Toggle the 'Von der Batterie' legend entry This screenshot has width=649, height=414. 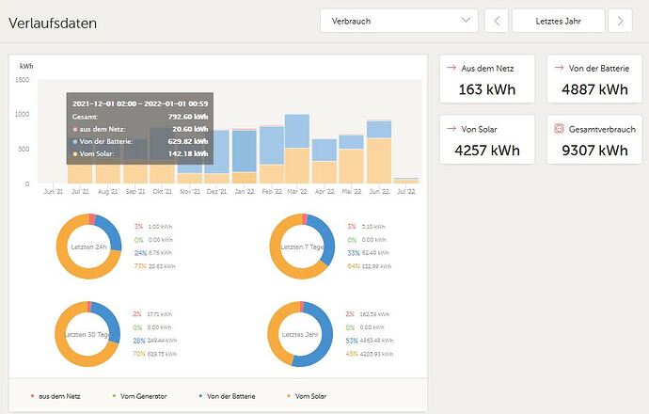click(x=228, y=396)
